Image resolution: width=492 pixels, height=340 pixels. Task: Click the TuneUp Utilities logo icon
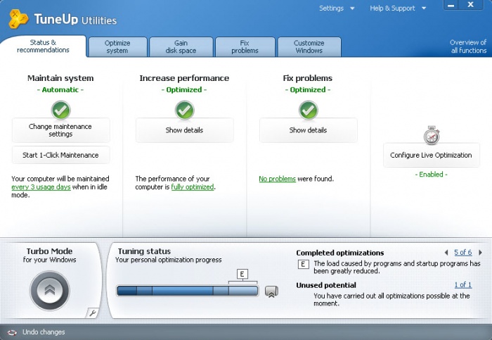click(x=18, y=19)
